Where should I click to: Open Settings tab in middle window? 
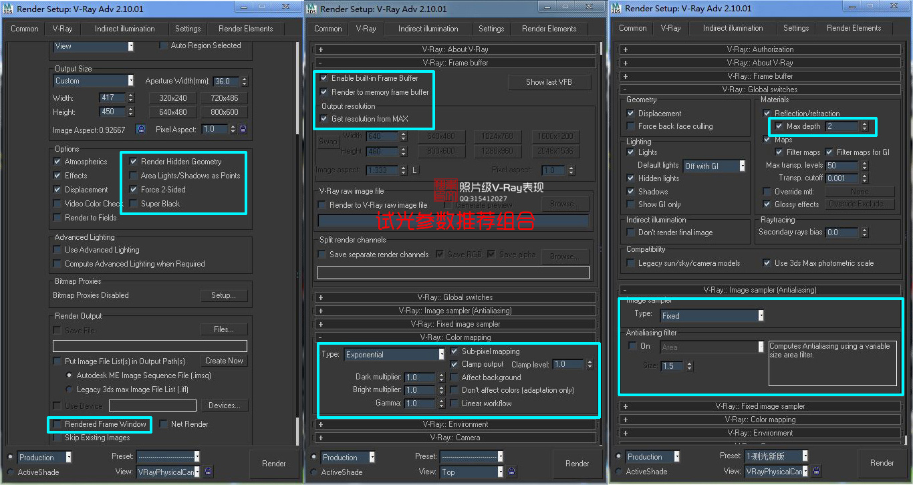pyautogui.click(x=491, y=29)
